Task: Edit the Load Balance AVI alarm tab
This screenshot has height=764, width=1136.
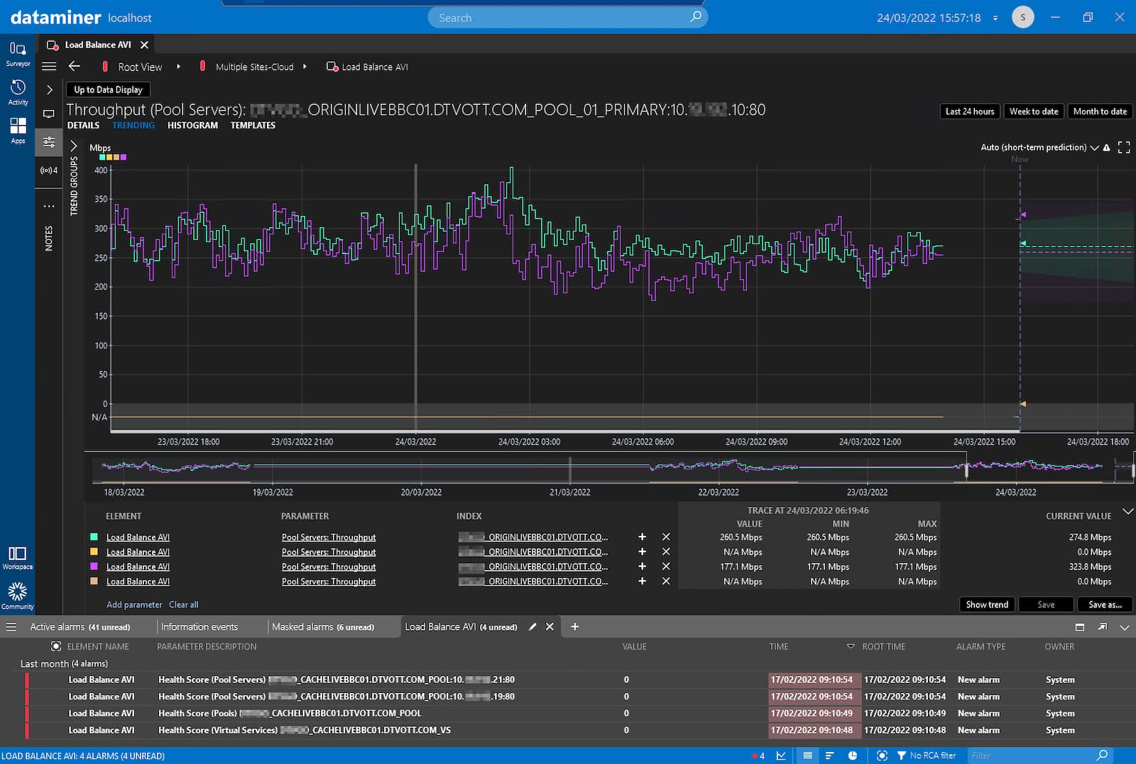Action: 532,627
